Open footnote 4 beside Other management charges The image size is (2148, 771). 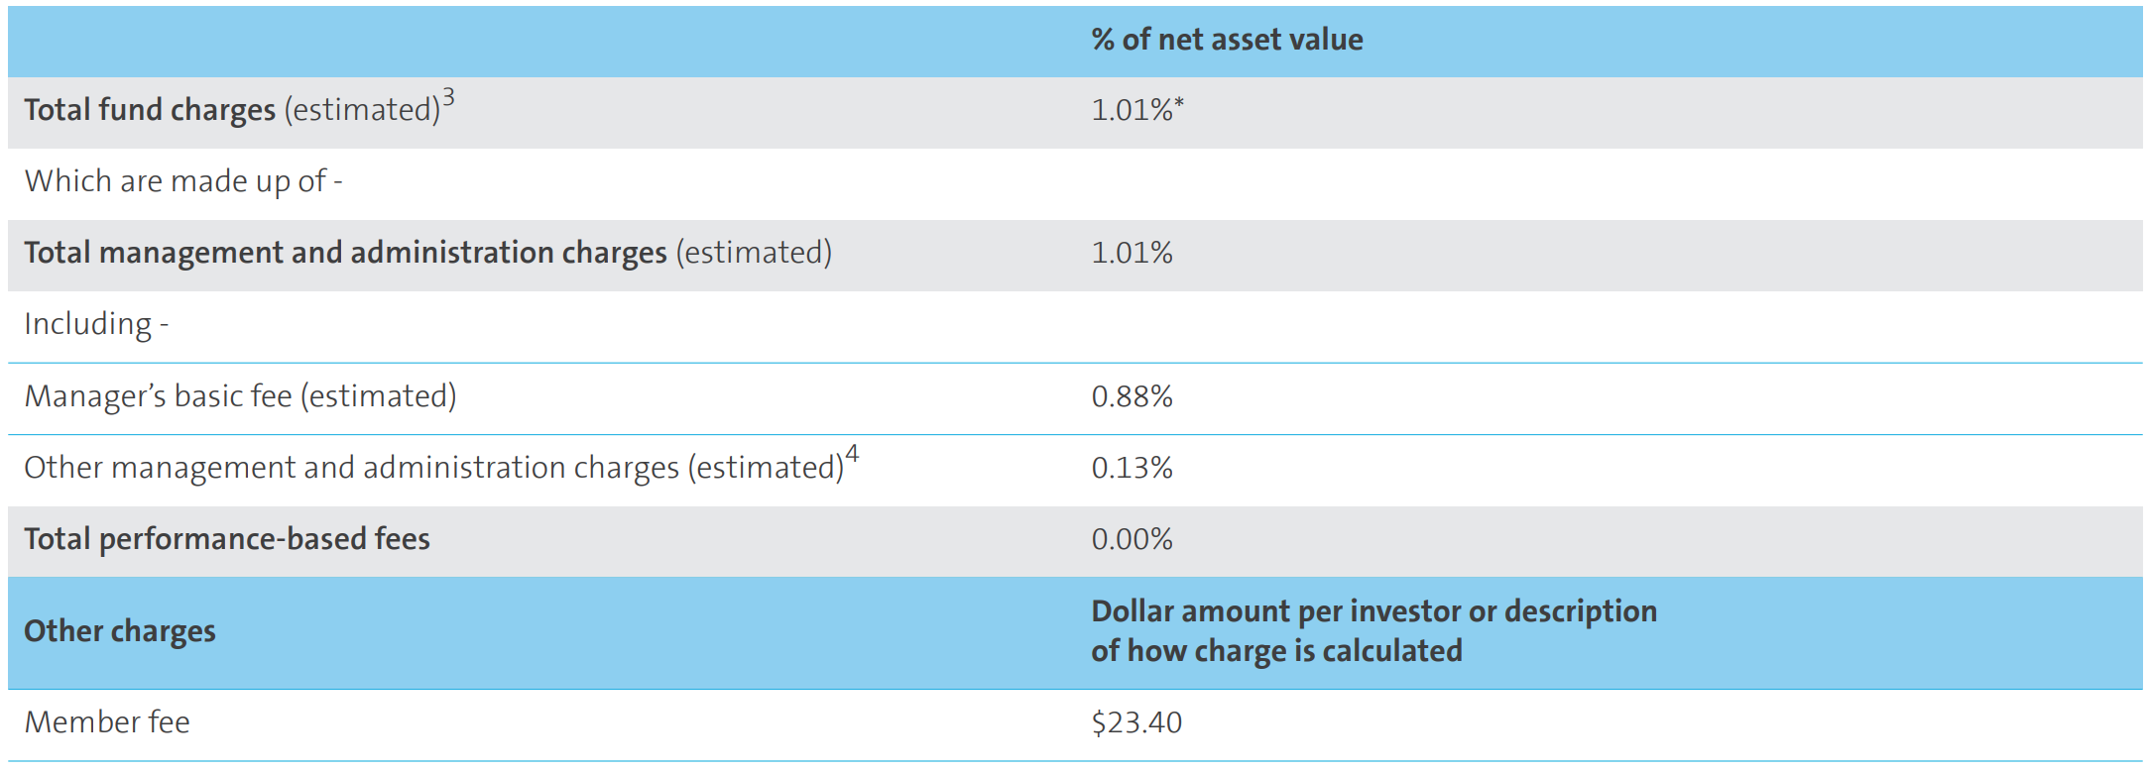tap(852, 455)
